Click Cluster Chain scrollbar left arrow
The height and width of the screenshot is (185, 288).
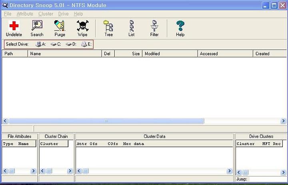click(42, 171)
